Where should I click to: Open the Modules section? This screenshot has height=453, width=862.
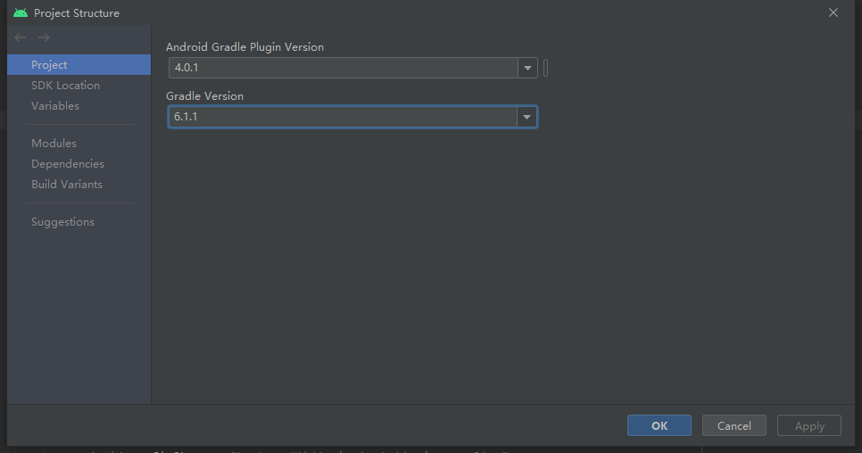click(x=54, y=144)
